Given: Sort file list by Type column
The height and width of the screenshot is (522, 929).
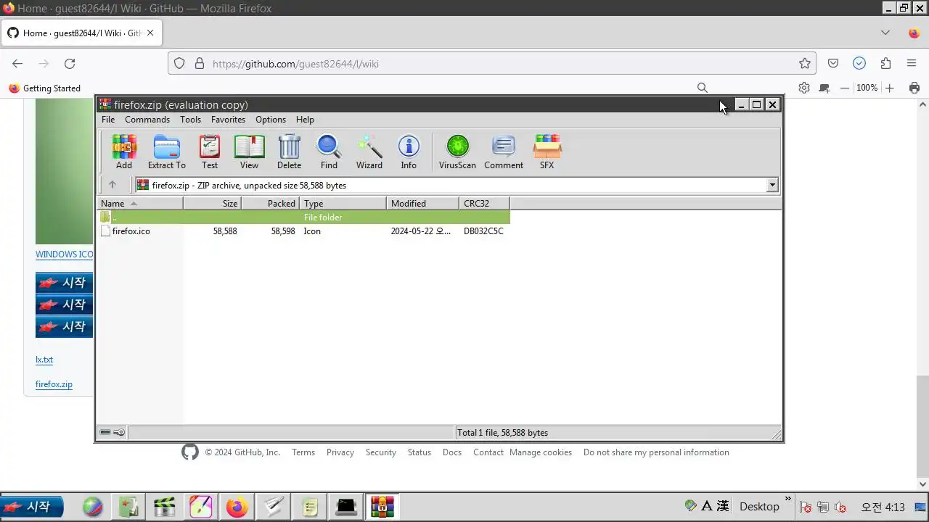Looking at the screenshot, I should 343,204.
